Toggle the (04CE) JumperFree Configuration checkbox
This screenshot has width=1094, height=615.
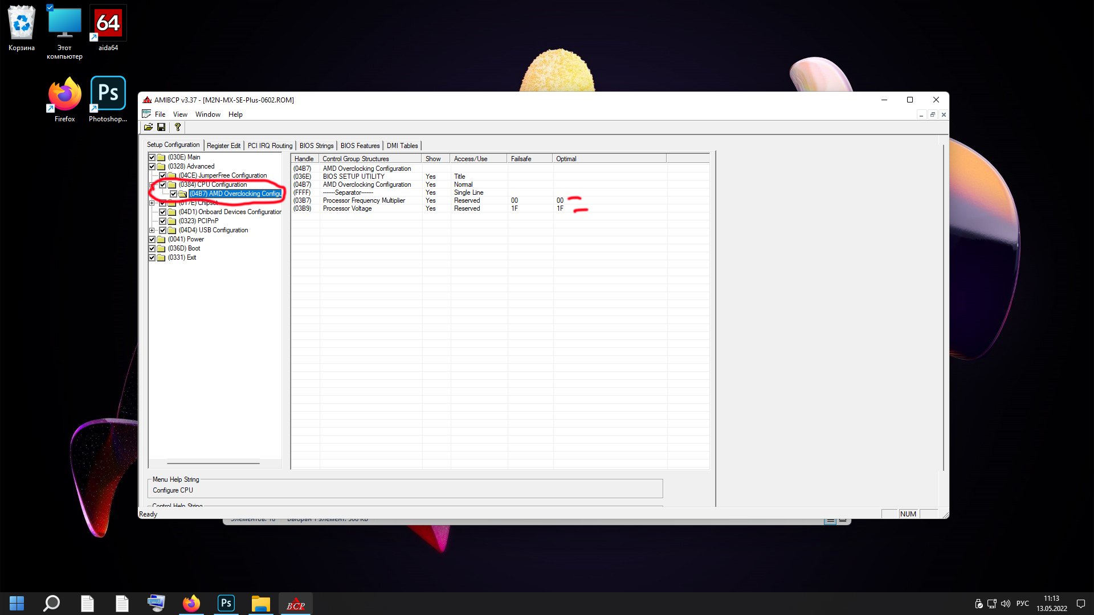[x=163, y=175]
